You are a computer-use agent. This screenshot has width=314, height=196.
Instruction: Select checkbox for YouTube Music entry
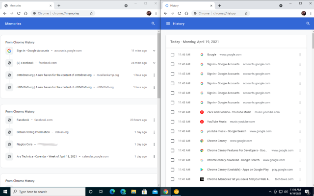(172, 122)
